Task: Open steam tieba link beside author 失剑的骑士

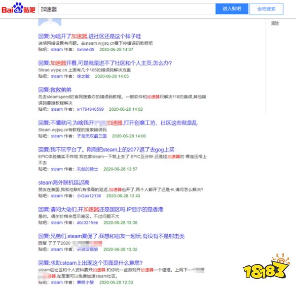Action: click(57, 169)
